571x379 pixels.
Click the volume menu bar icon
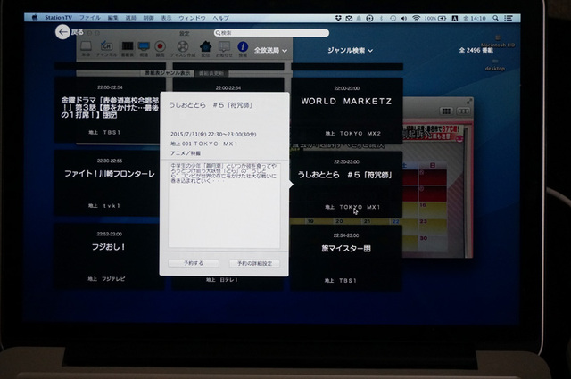pyautogui.click(x=404, y=18)
